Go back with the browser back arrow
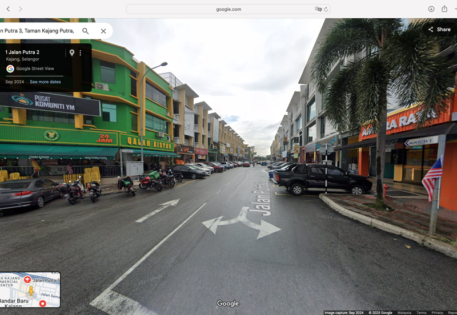This screenshot has width=457, height=315. [8, 9]
